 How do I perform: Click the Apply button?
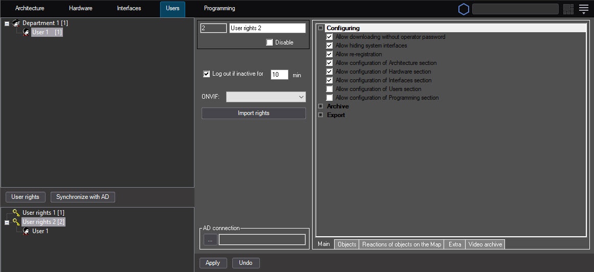click(212, 263)
